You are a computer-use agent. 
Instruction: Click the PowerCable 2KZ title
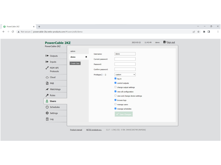(x=58, y=43)
